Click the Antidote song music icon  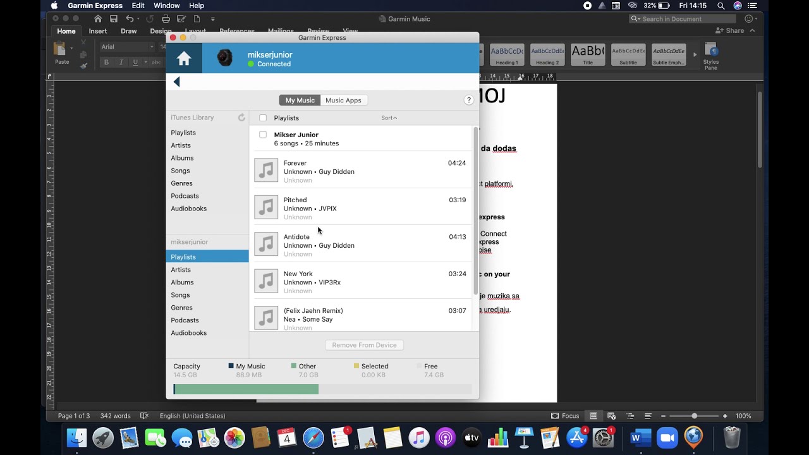pyautogui.click(x=266, y=244)
